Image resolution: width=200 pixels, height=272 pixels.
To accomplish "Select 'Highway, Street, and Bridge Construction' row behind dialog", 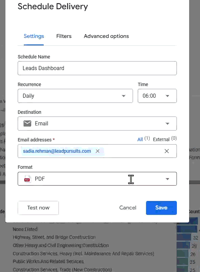I will 54,237.
